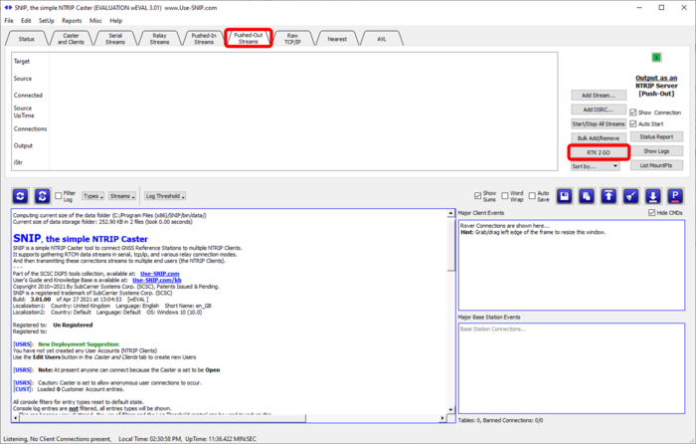Click the console horizontal scrollbar thumb

(x=162, y=418)
